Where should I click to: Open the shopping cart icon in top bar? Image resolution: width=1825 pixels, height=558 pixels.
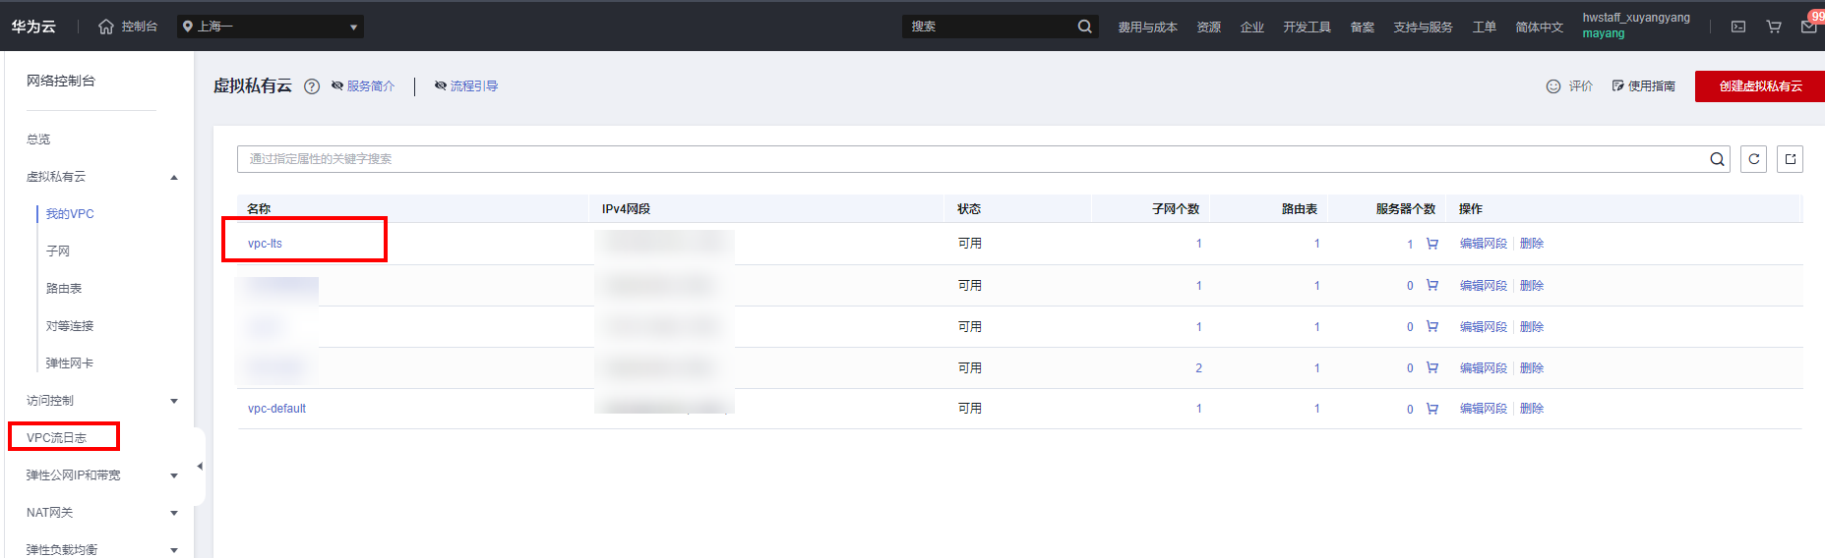pos(1774,27)
